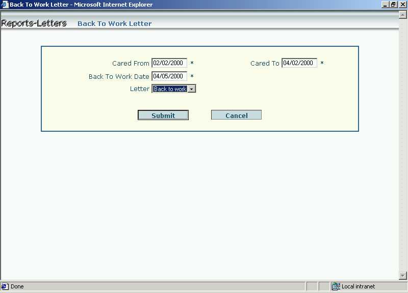Click the Local intranet status text
Image resolution: width=408 pixels, height=293 pixels.
[358, 286]
